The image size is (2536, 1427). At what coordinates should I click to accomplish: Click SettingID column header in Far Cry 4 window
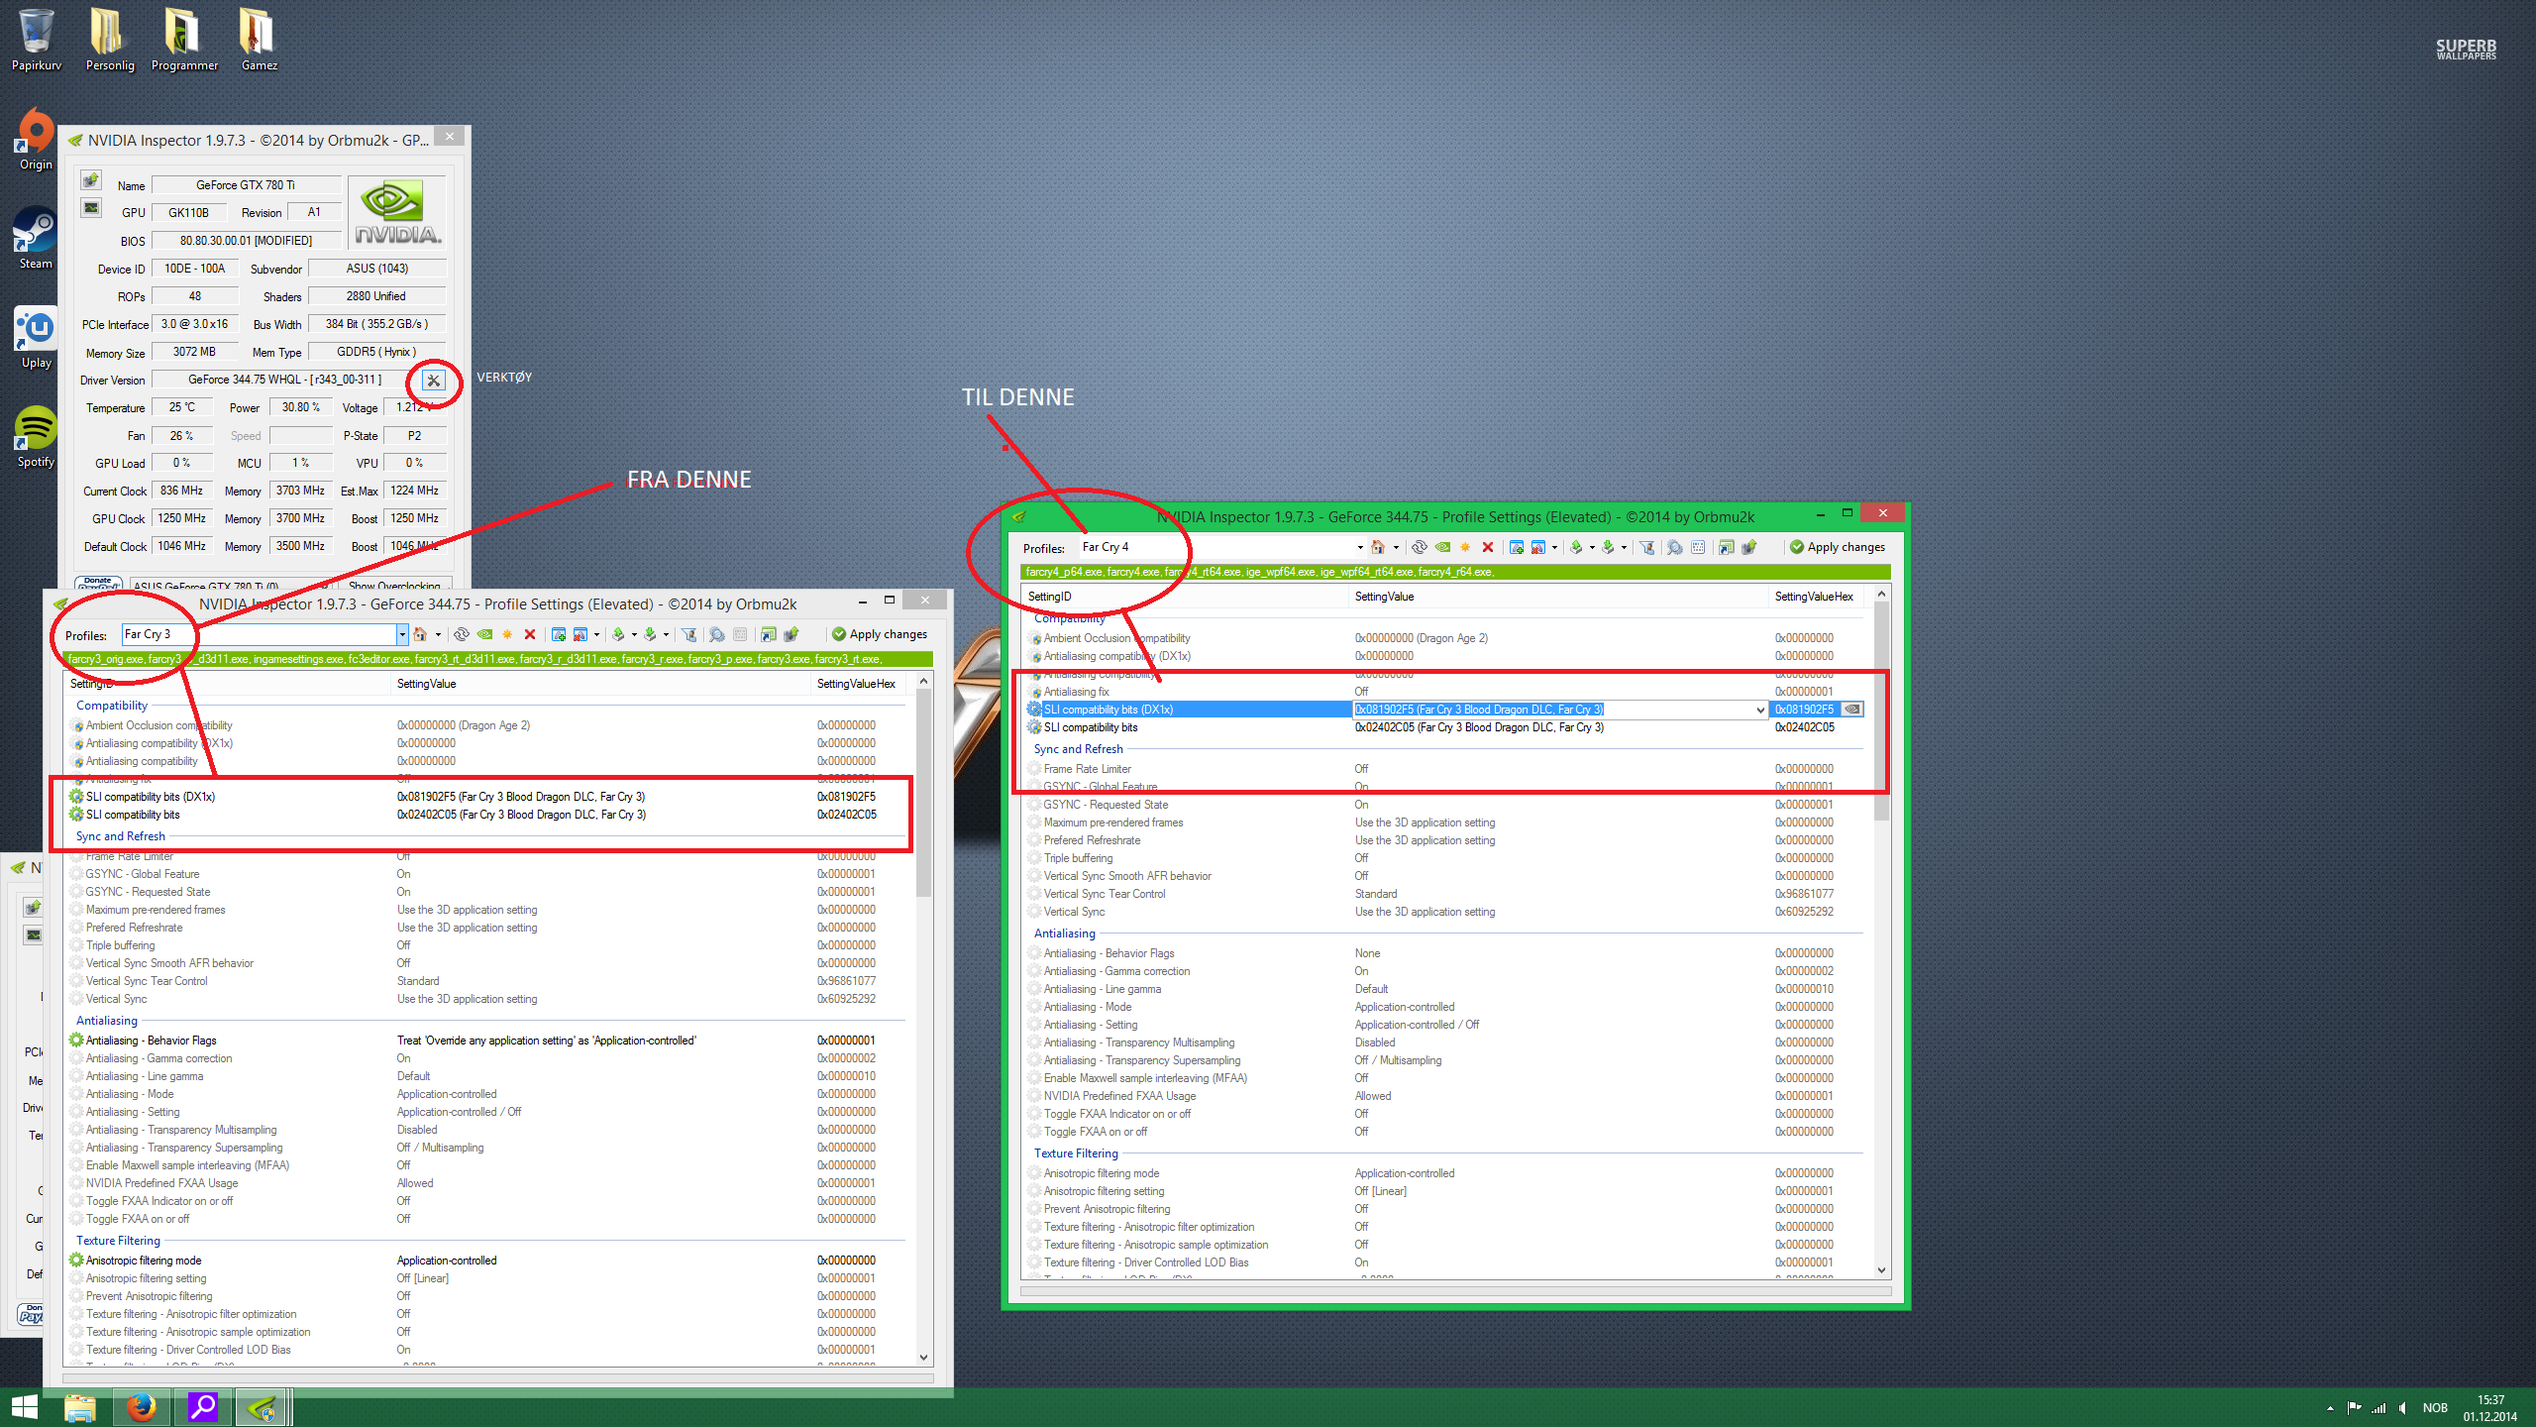pyautogui.click(x=1186, y=597)
